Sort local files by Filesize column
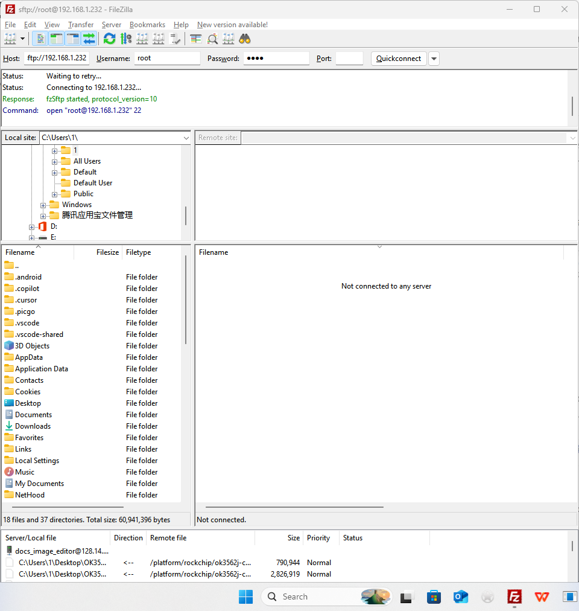Viewport: 579px width, 611px height. tap(98, 252)
